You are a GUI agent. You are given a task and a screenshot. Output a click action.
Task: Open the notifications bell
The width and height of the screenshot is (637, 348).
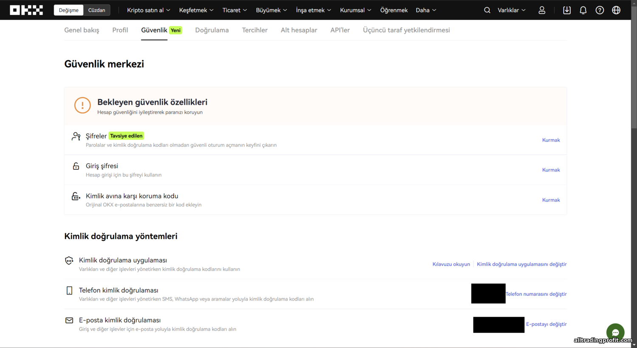coord(583,10)
